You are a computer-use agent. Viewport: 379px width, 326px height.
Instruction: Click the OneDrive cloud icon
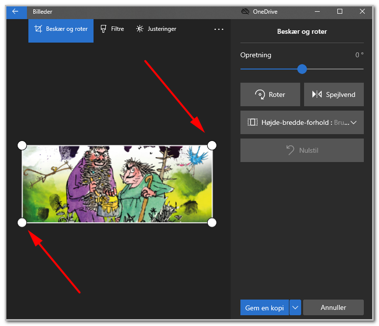pyautogui.click(x=245, y=12)
